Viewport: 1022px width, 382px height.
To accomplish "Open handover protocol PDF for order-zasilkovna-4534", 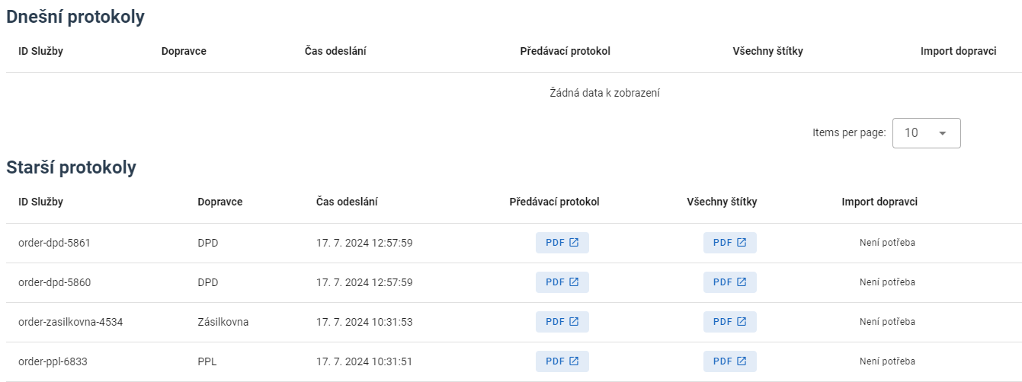I will (x=562, y=322).
